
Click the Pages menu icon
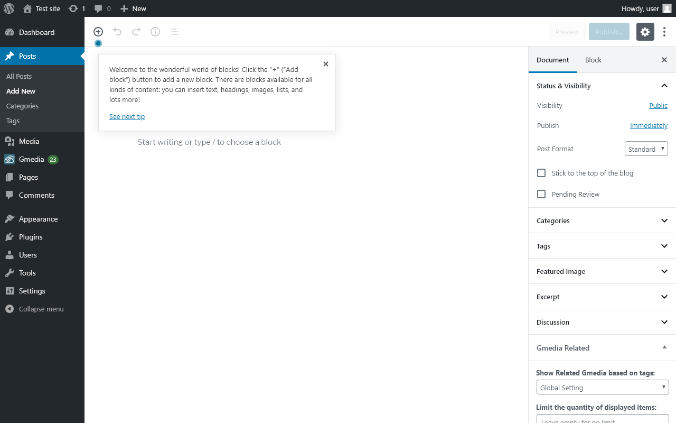(x=10, y=177)
